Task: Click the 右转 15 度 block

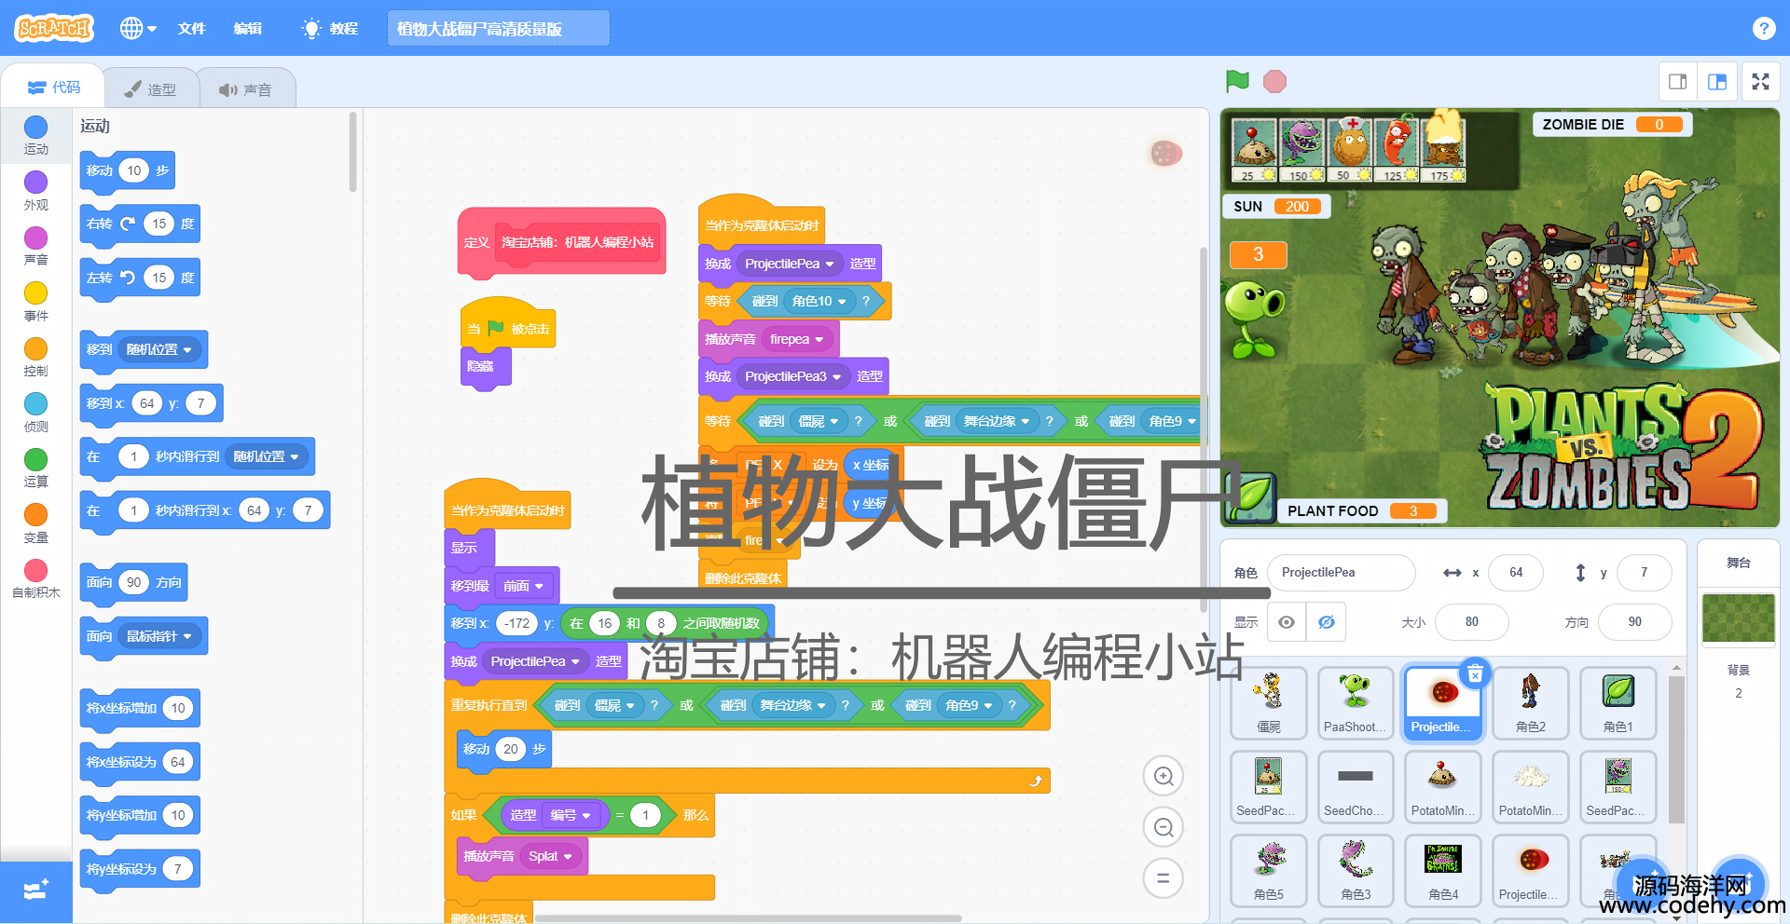Action: [140, 224]
